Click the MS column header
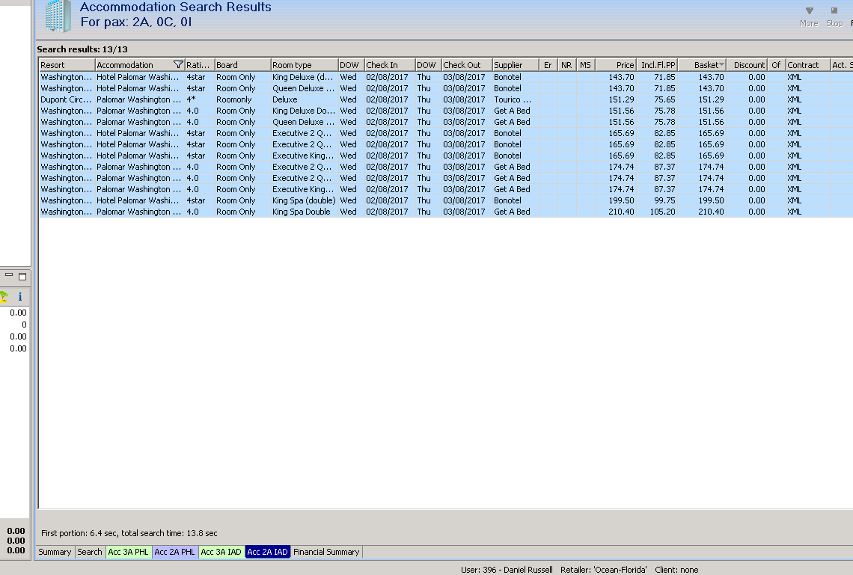Image resolution: width=853 pixels, height=575 pixels. click(585, 64)
